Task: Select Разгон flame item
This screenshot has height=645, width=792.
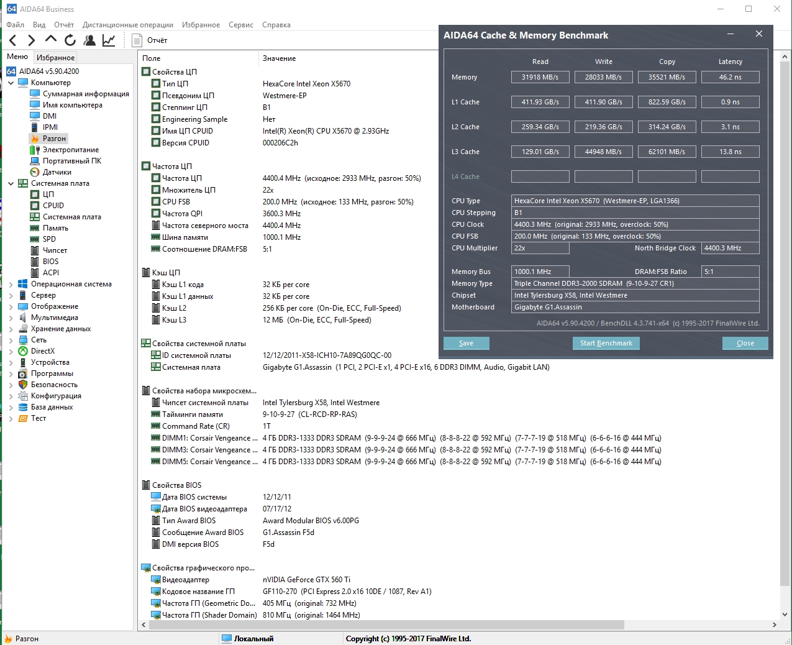Action: coord(54,139)
